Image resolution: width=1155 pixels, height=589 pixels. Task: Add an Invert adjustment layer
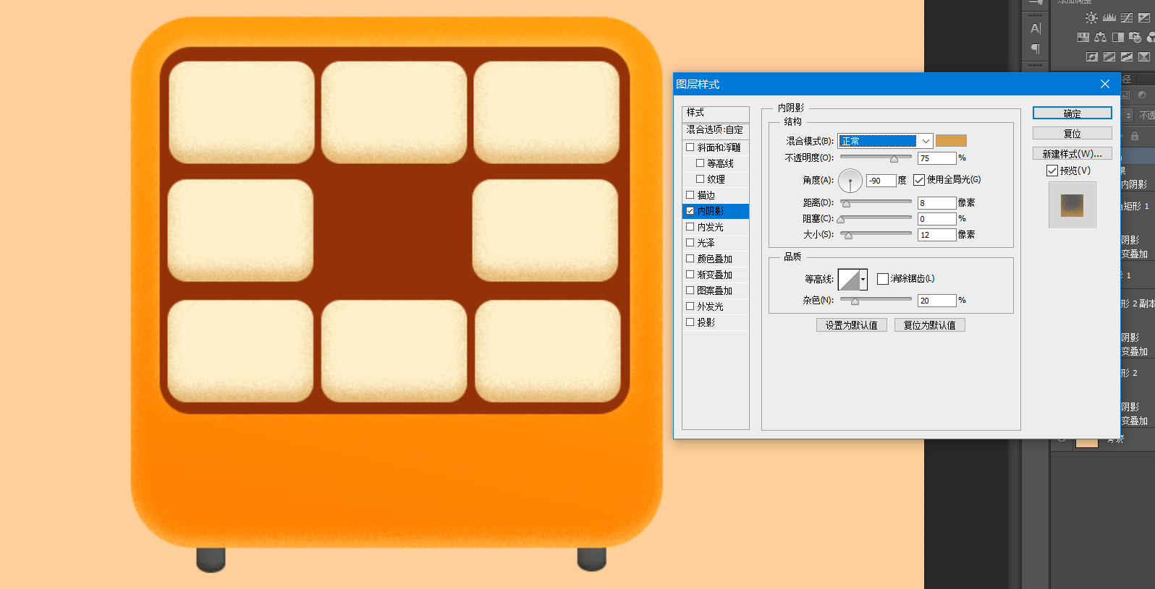pyautogui.click(x=1092, y=56)
